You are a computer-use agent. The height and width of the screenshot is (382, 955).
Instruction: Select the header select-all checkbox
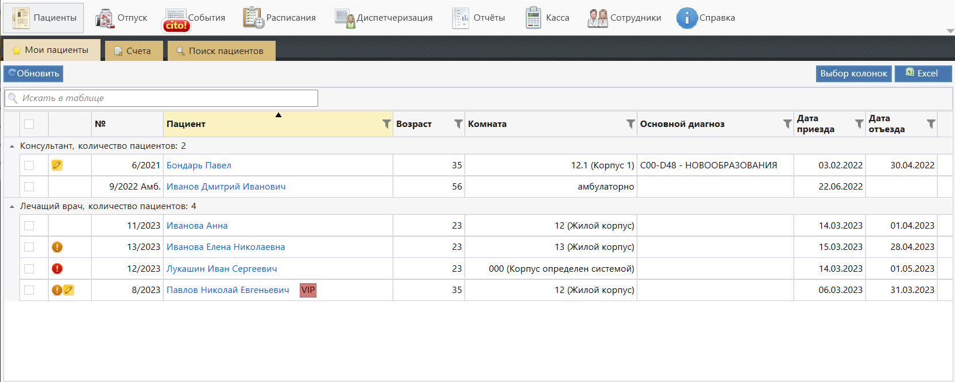pyautogui.click(x=29, y=124)
